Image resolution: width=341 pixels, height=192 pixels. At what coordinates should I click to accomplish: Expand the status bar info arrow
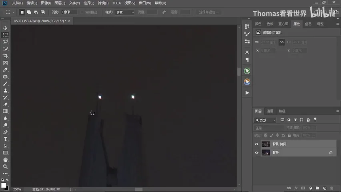pos(70,189)
